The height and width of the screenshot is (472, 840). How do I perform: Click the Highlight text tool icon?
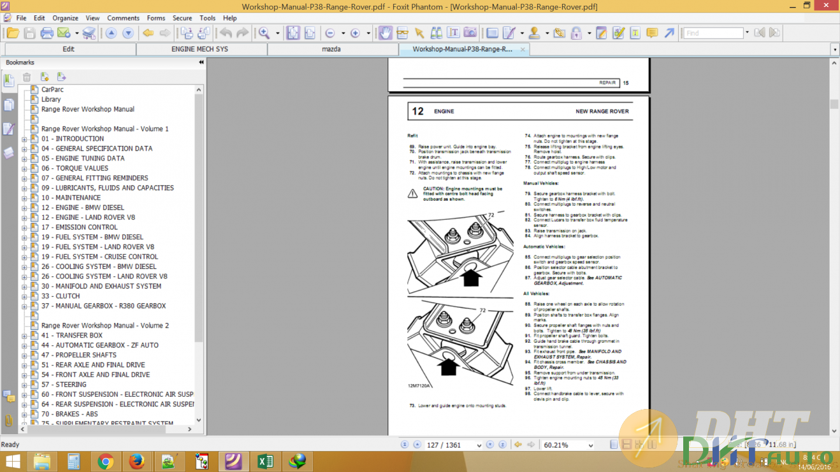635,33
